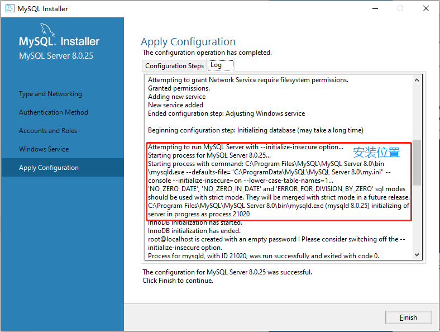Go to Type and Networking step
This screenshot has width=440, height=332.
(50, 94)
